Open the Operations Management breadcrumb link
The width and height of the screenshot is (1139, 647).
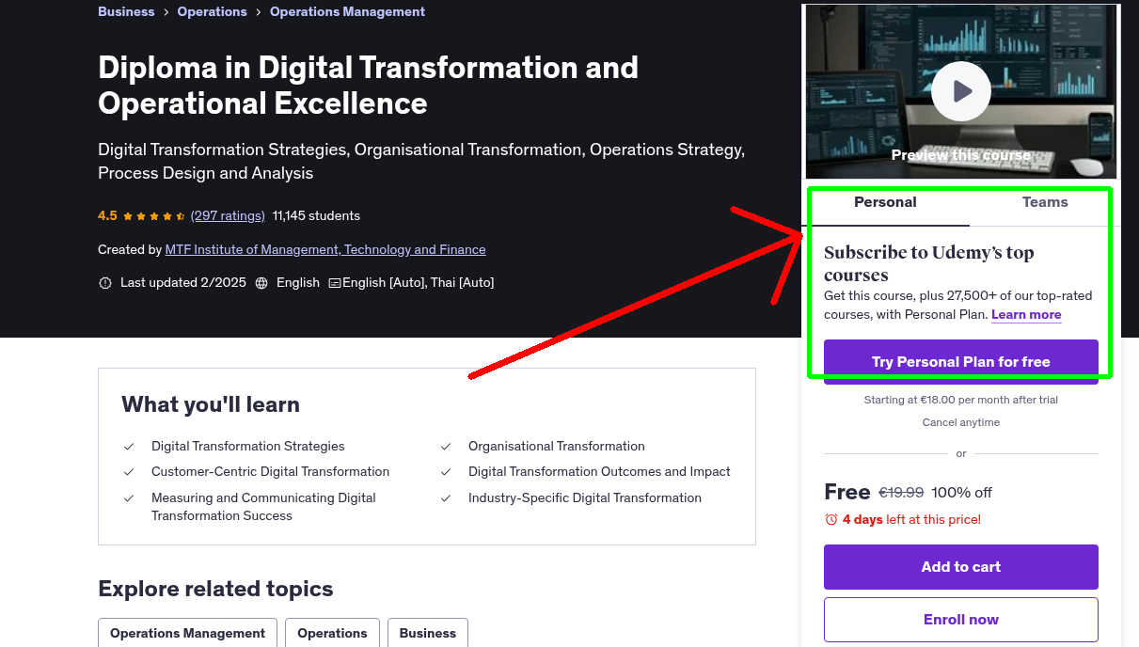(x=347, y=11)
